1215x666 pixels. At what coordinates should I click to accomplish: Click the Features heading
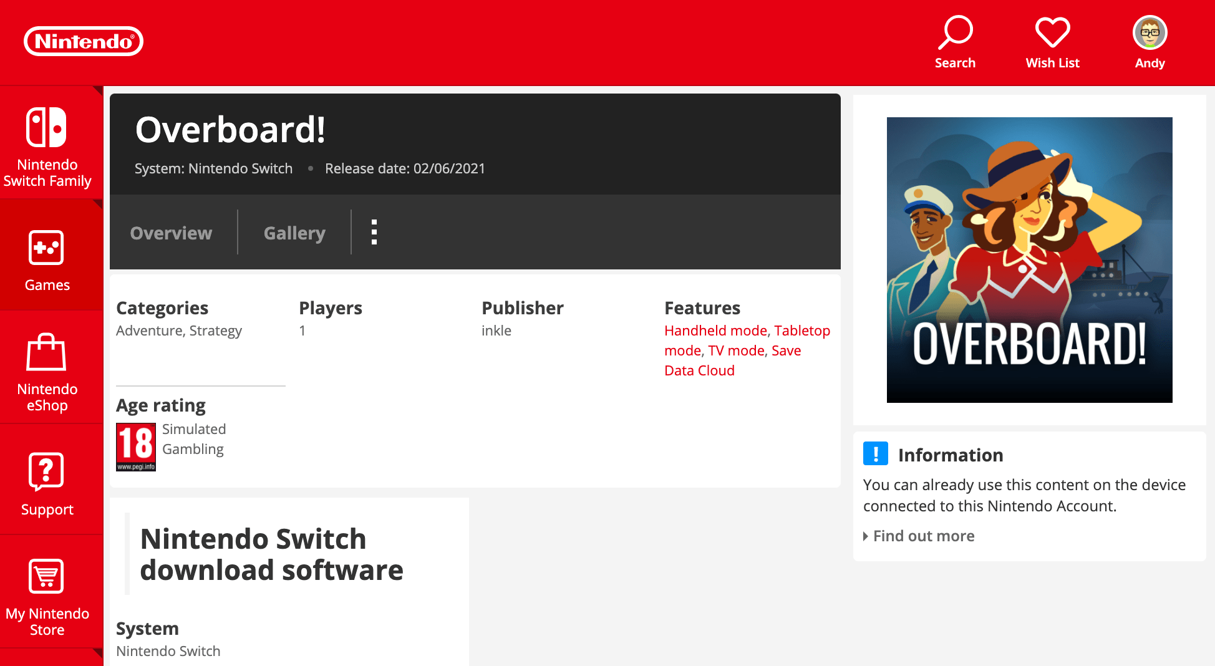point(702,308)
